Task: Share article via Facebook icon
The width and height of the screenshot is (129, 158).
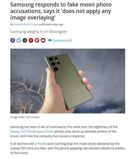Action: coord(13,40)
